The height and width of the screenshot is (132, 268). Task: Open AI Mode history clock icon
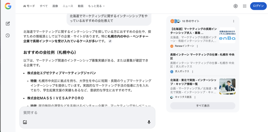pos(8,35)
